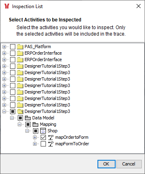Screen dimensions: 145x174
Task: Tick the PAS_Platform checkbox
Action: click(x=13, y=47)
